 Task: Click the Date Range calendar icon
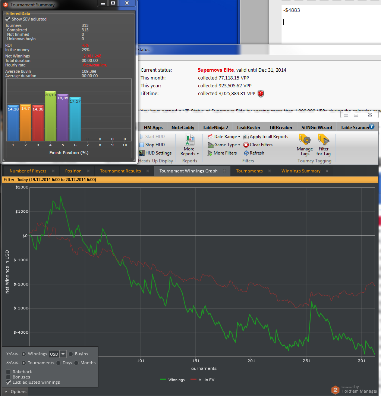tap(210, 137)
